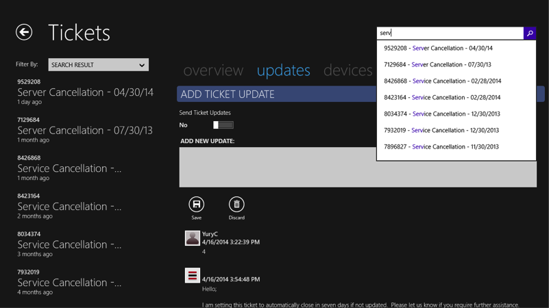Switch to the overview tab
The image size is (549, 308).
pyautogui.click(x=213, y=70)
